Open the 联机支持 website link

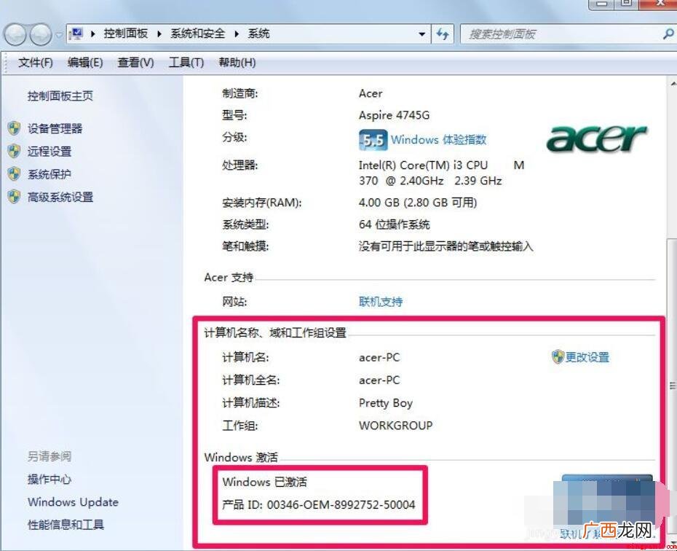coord(381,302)
